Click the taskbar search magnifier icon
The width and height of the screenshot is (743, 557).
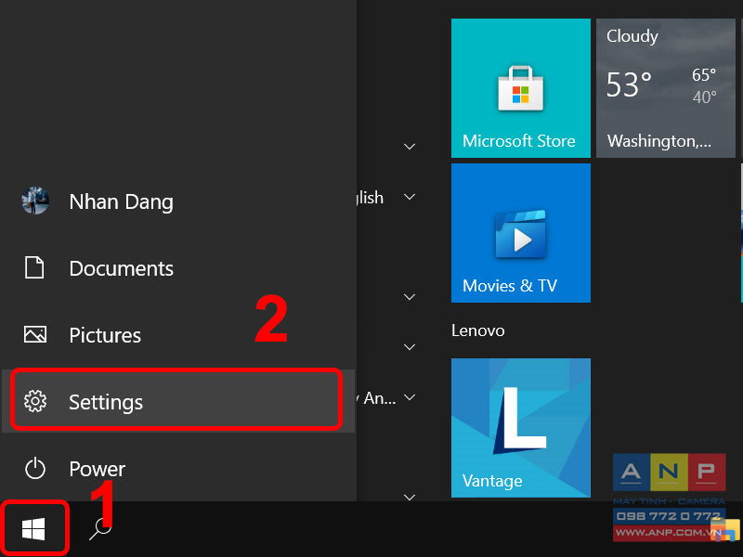click(x=100, y=528)
